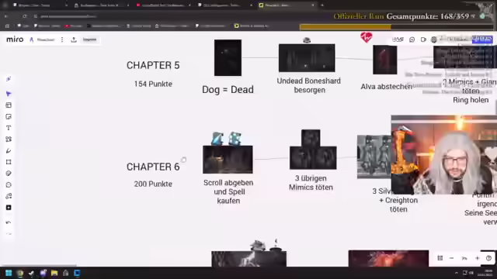This screenshot has height=279, width=497.
Task: Toggle the frames panel at bottom right
Action: tap(440, 258)
